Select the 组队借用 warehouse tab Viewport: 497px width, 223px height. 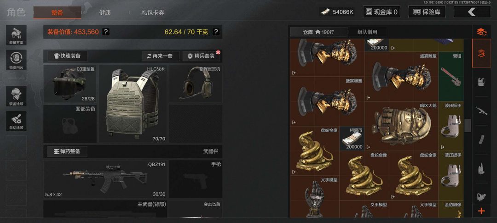click(367, 32)
